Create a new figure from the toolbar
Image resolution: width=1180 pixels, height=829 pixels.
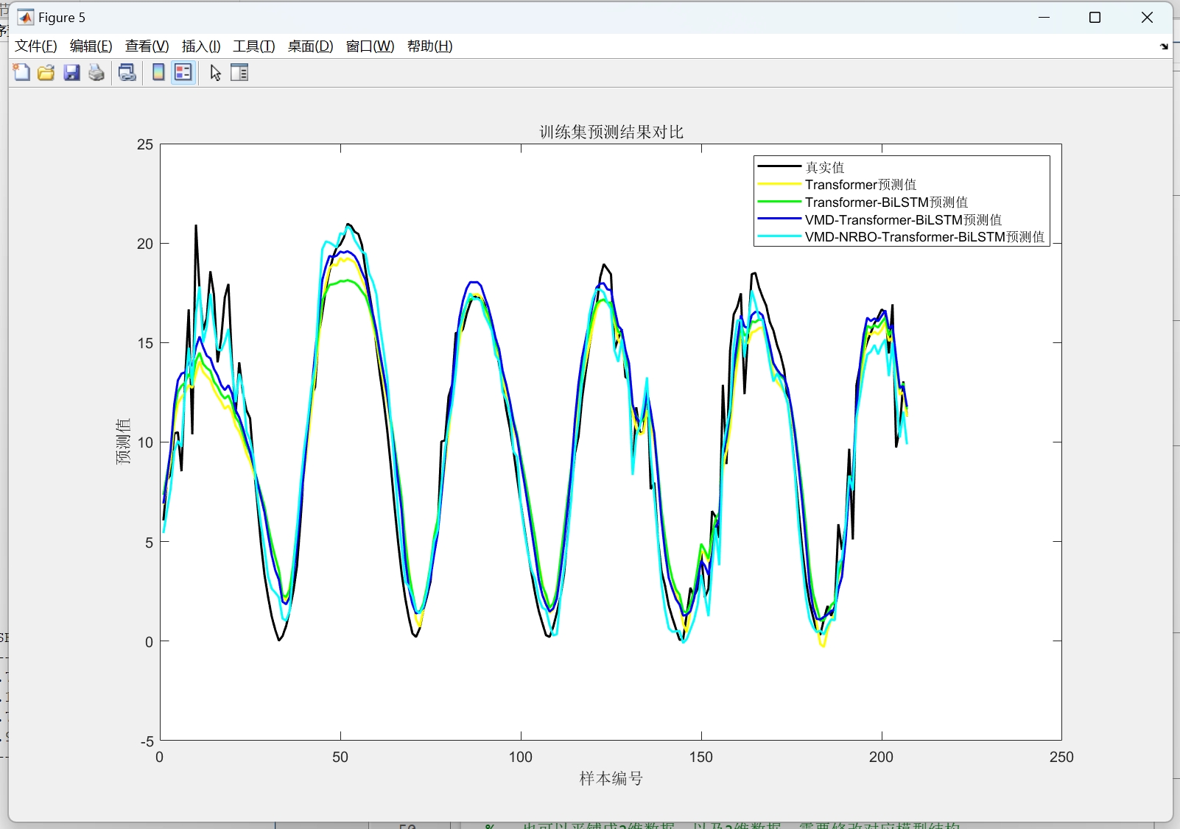pos(21,72)
